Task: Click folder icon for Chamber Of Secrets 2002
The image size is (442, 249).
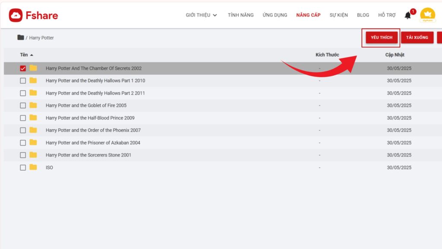Action: tap(33, 68)
